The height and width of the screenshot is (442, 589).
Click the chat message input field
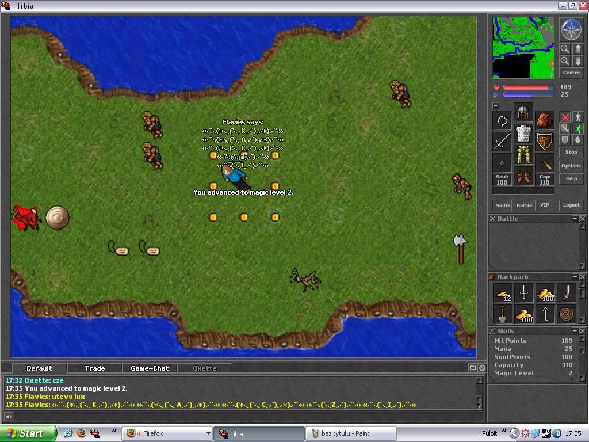[248, 417]
